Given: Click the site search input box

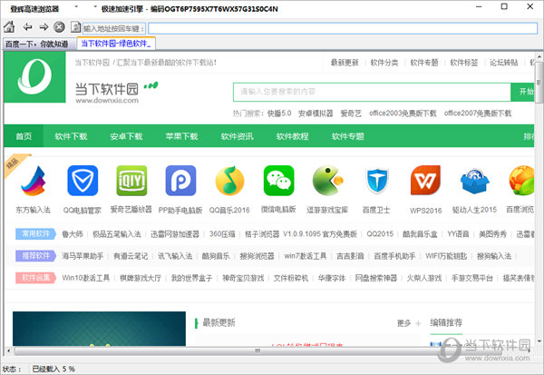Looking at the screenshot, I should (372, 92).
